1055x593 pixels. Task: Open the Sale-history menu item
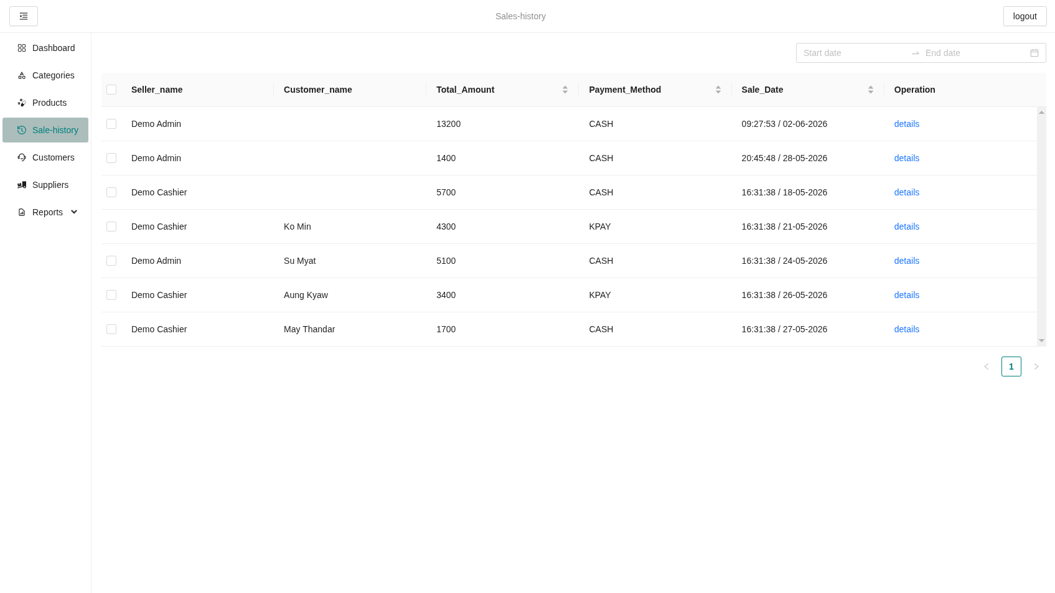pos(45,130)
